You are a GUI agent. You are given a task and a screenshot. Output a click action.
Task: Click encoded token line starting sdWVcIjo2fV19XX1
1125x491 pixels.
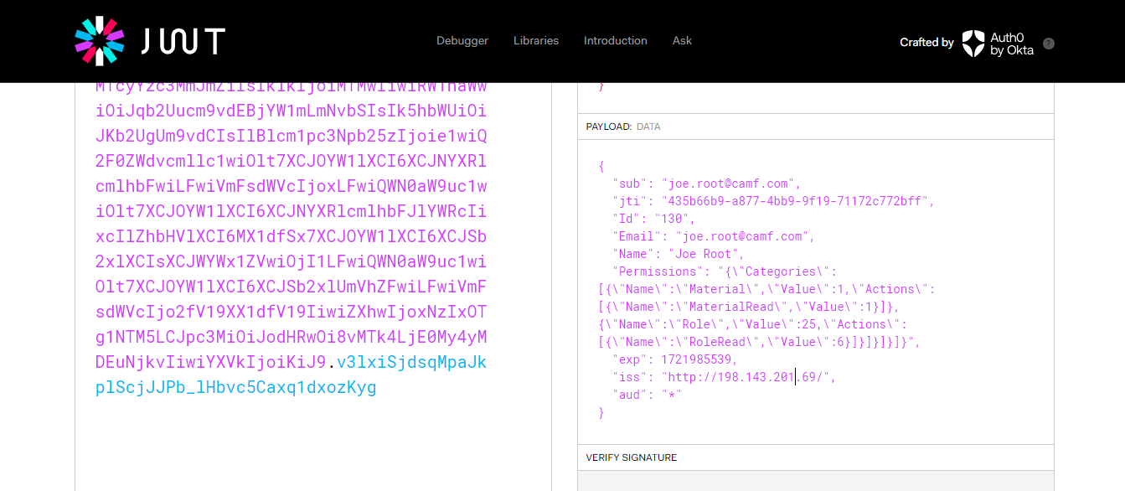pyautogui.click(x=291, y=313)
